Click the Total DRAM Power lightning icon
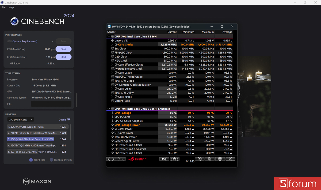This screenshot has width=321, height=190. pyautogui.click(x=113, y=137)
